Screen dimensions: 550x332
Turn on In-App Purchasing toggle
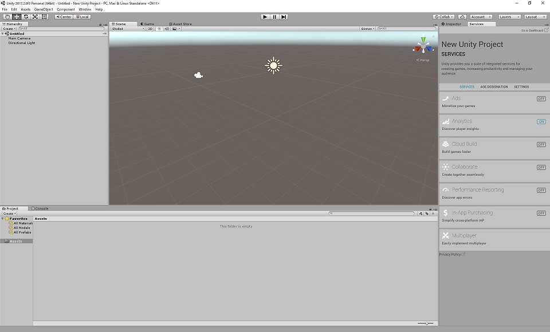[x=541, y=213]
